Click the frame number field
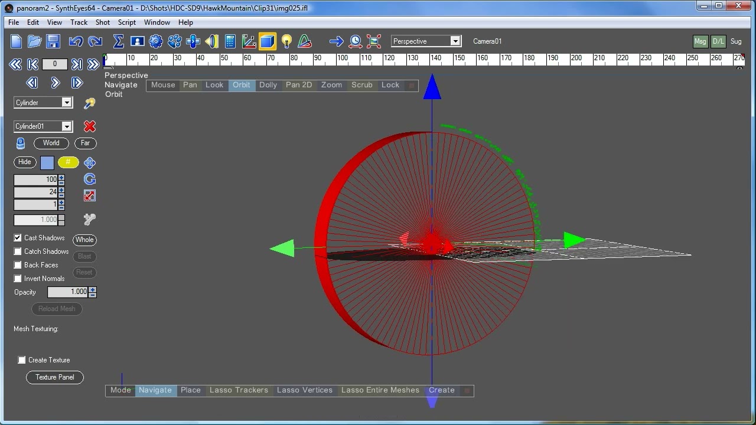The width and height of the screenshot is (756, 425). (x=55, y=64)
